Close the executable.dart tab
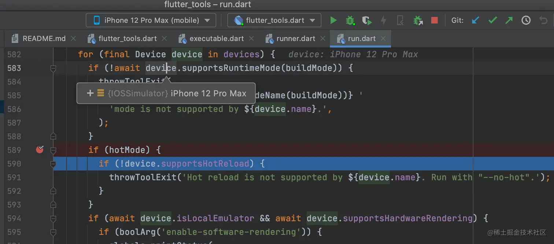Screen dimensions: 554x244 point(251,39)
